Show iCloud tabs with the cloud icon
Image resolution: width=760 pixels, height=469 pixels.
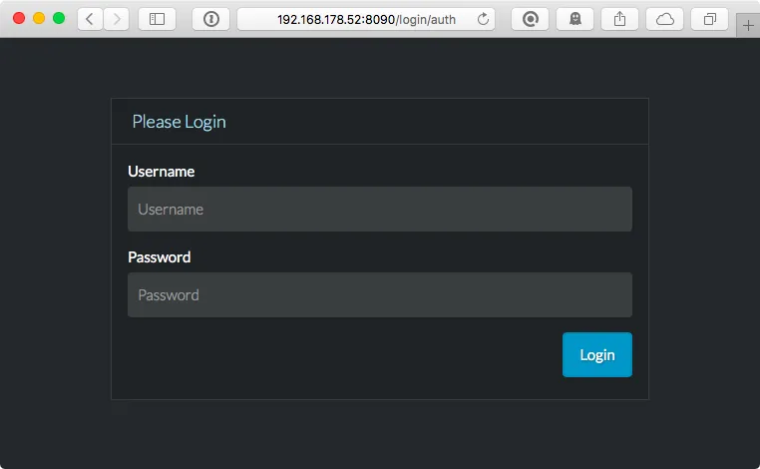pyautogui.click(x=664, y=19)
